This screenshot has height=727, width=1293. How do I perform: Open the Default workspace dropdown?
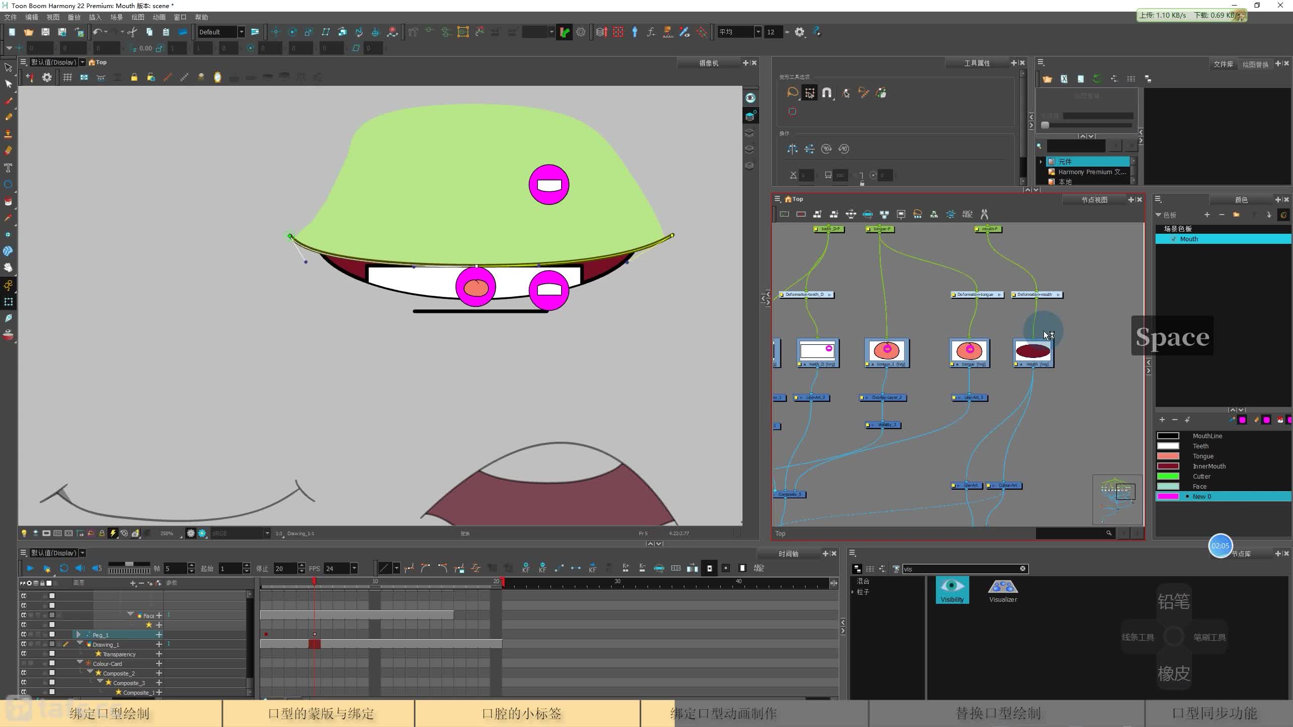[x=241, y=32]
